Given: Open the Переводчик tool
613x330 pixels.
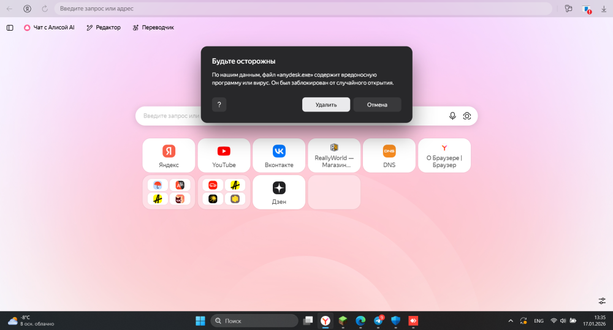Looking at the screenshot, I should tap(153, 28).
